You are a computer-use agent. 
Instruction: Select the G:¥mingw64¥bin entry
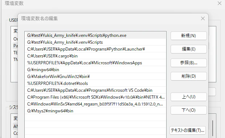click(x=95, y=70)
